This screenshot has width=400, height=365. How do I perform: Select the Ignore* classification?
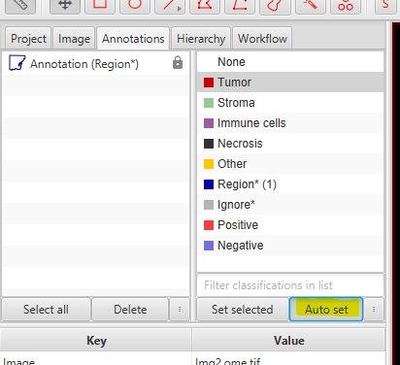[x=290, y=205]
